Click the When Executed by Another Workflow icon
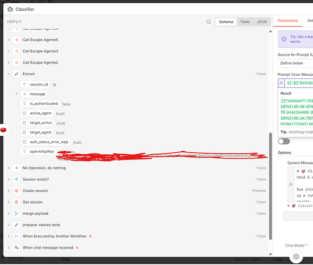 coord(16,236)
